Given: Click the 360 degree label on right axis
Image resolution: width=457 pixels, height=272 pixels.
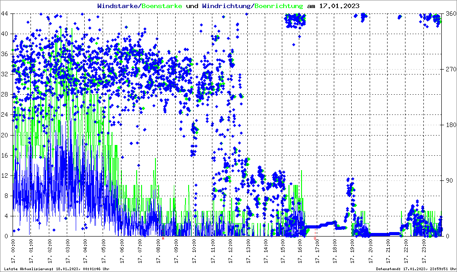Looking at the screenshot, I should point(449,14).
